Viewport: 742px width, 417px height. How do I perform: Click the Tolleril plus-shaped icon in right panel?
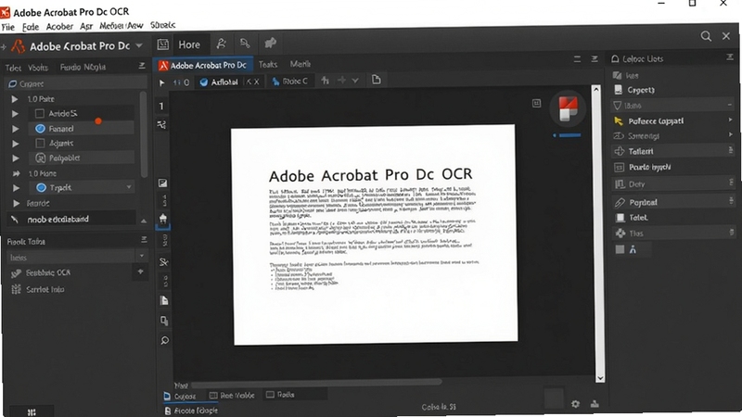click(619, 151)
